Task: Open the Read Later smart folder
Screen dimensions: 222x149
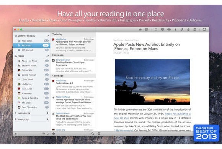Action: point(31,41)
